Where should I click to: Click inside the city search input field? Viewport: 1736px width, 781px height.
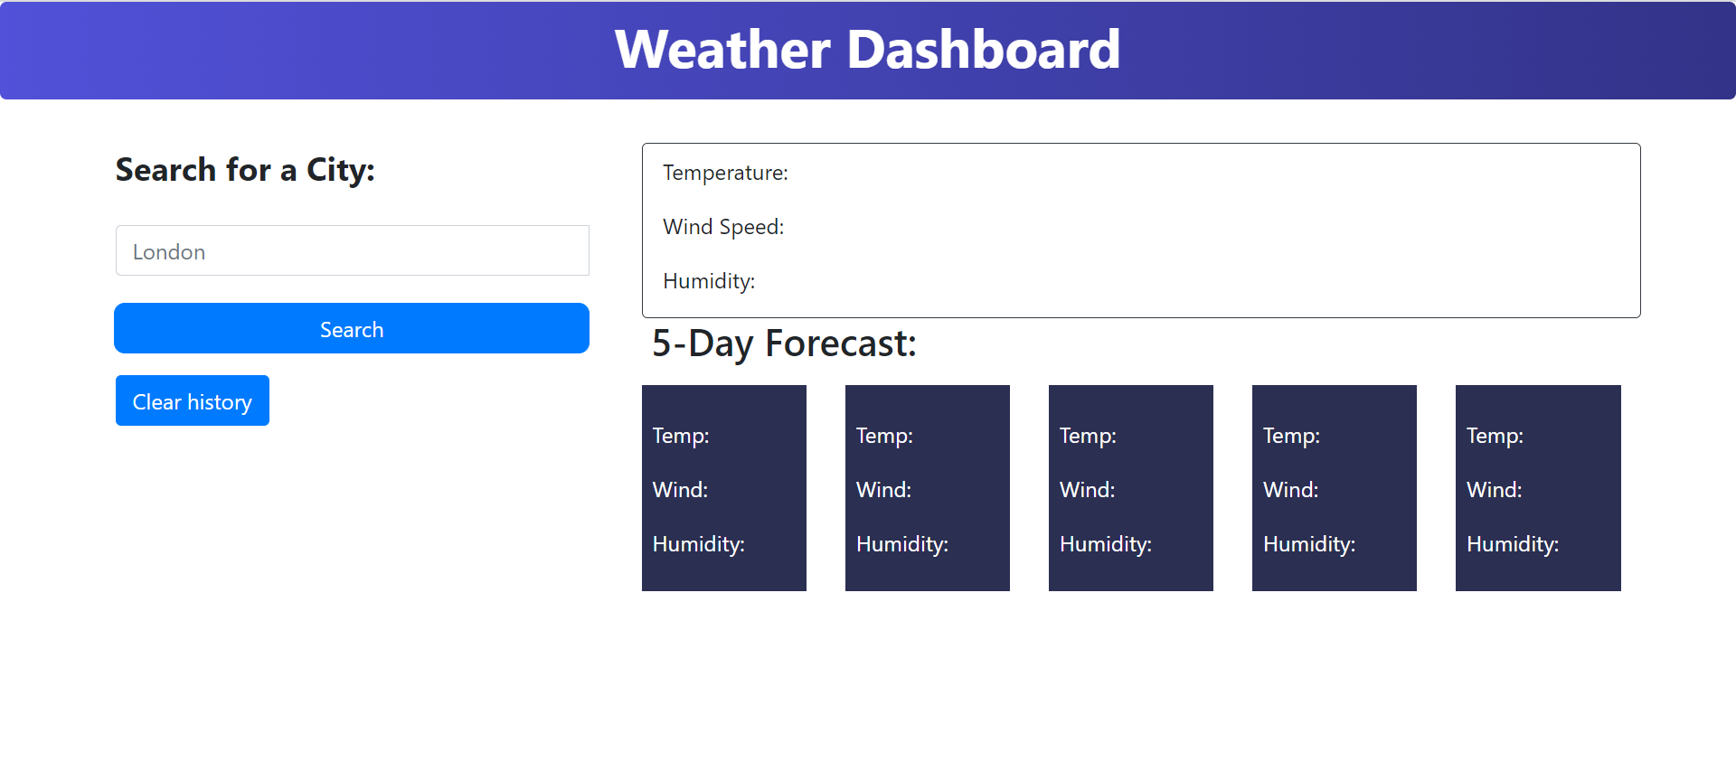pyautogui.click(x=352, y=250)
